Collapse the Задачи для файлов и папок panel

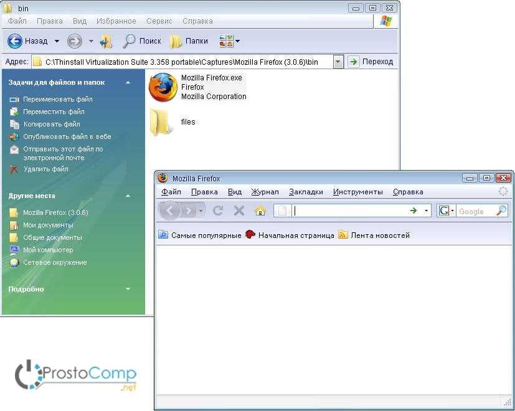(128, 82)
